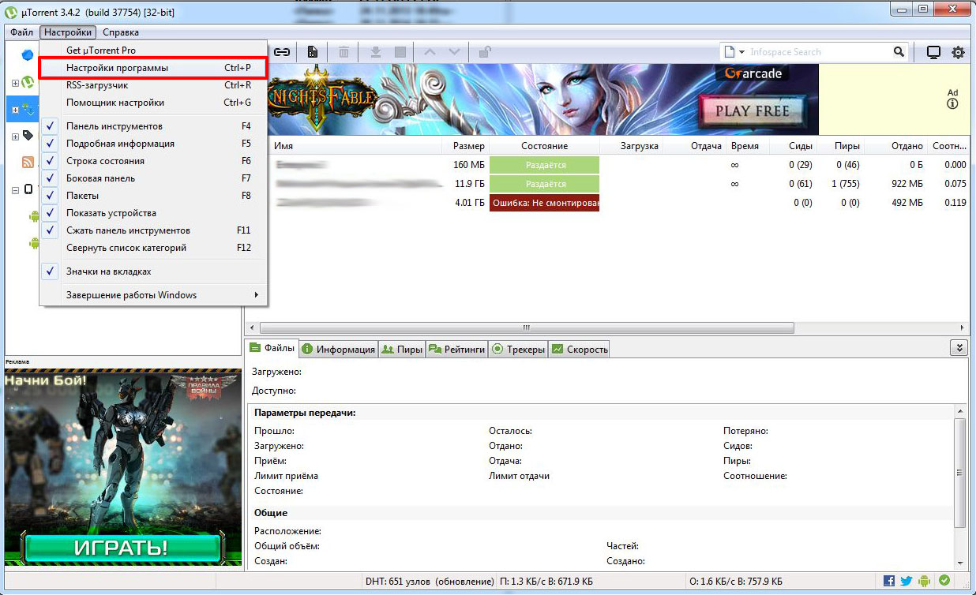The height and width of the screenshot is (595, 976).
Task: Select Get µTorrent Pro entry
Action: point(153,51)
